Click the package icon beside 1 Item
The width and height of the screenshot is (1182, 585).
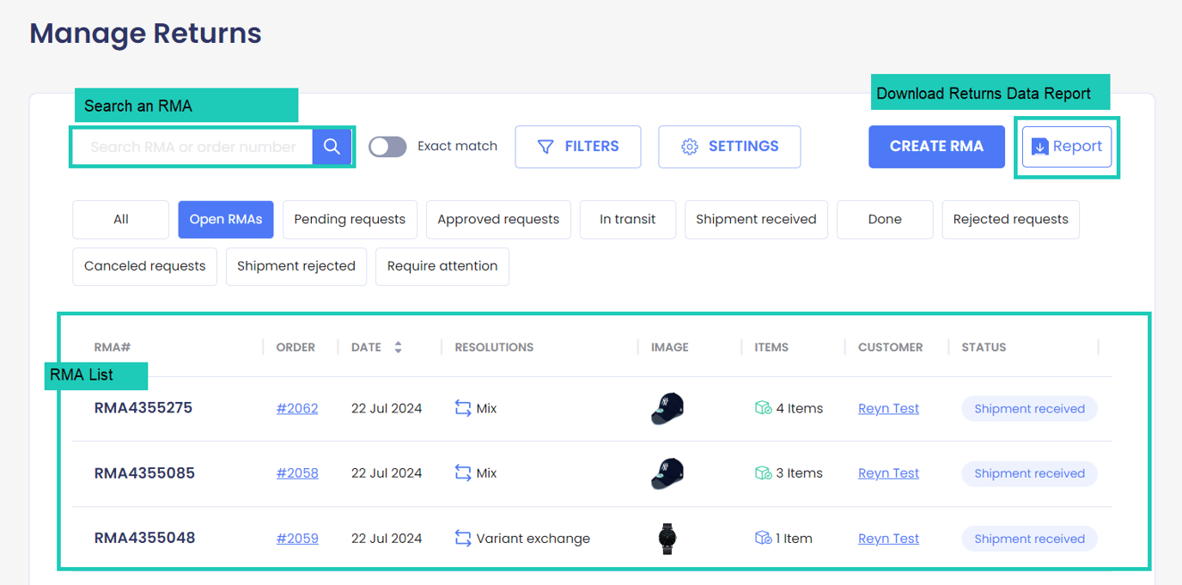[763, 538]
